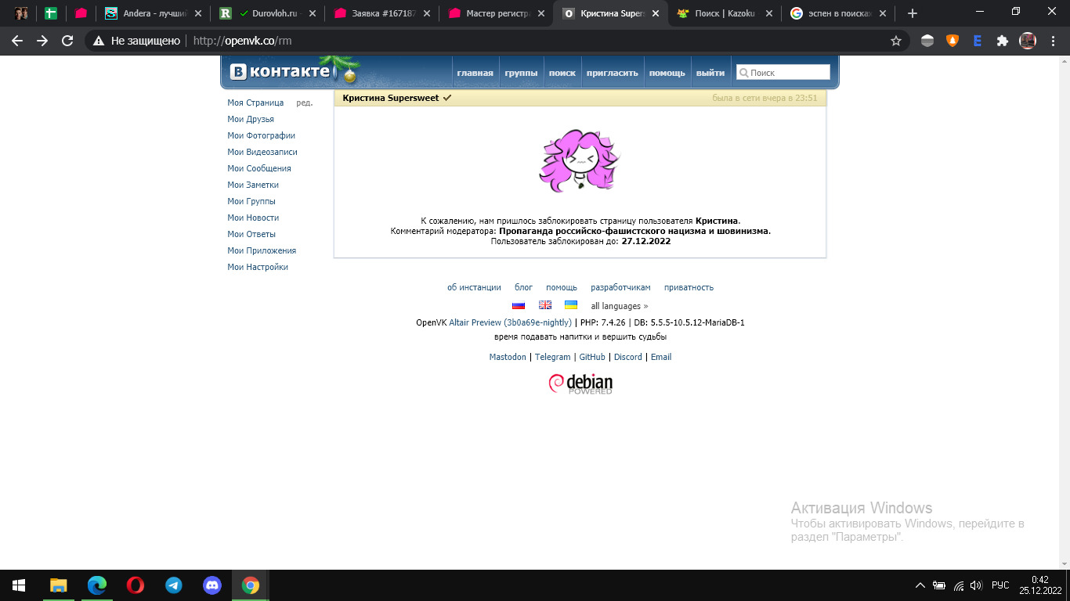This screenshot has height=601, width=1070.
Task: Open Мои Настройки in the sidebar
Action: (258, 267)
